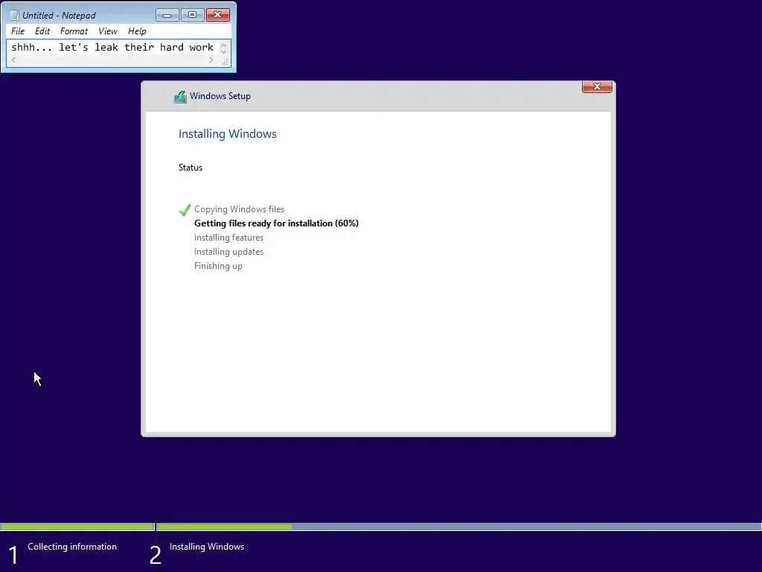Click the 'Installing Windows' dialog heading
762x572 pixels.
click(228, 134)
